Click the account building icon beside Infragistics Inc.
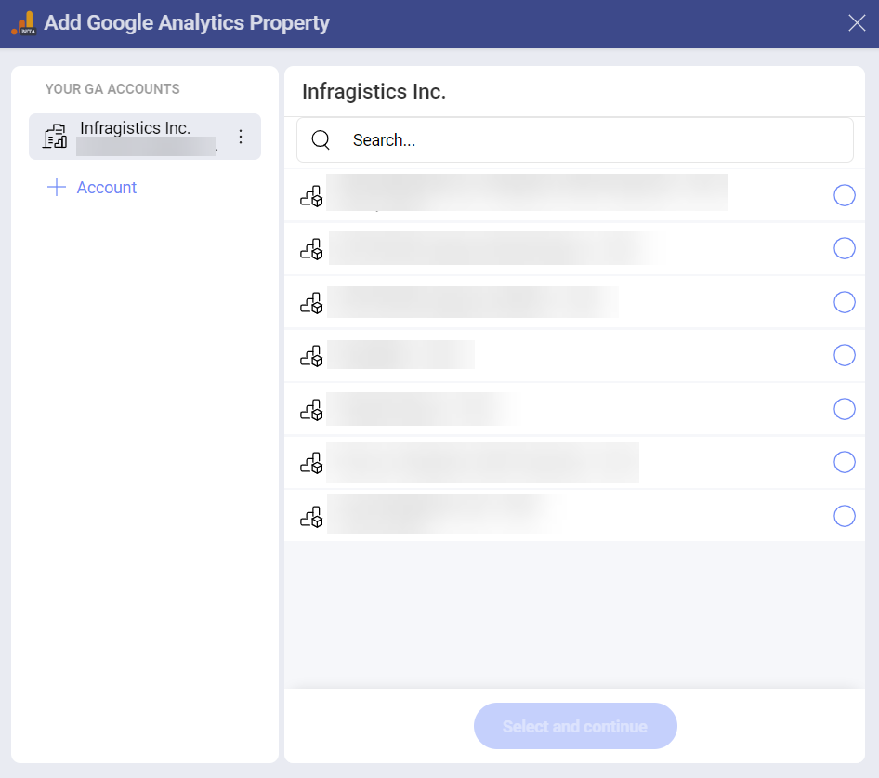This screenshot has height=778, width=879. [55, 137]
